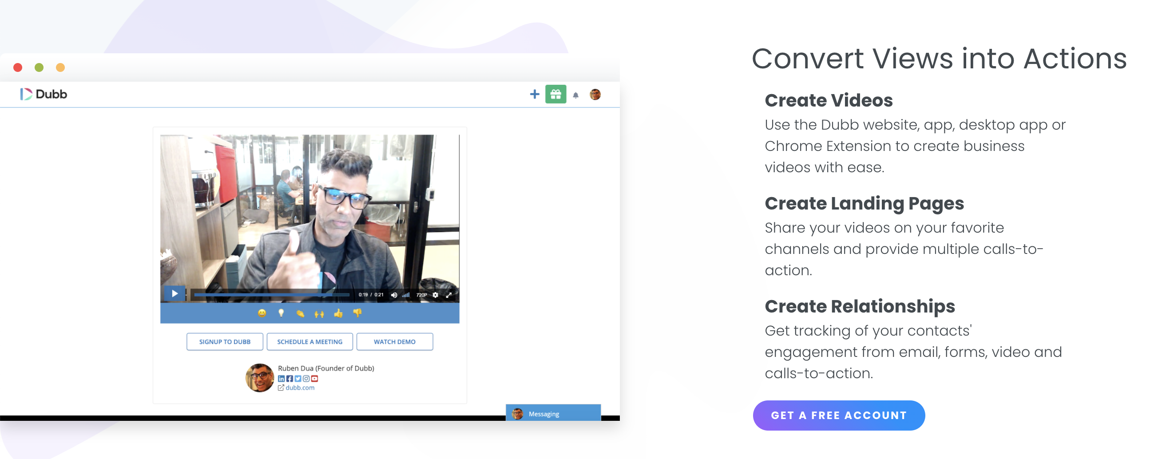Open the notifications bell icon
Image resolution: width=1158 pixels, height=459 pixels.
click(575, 95)
